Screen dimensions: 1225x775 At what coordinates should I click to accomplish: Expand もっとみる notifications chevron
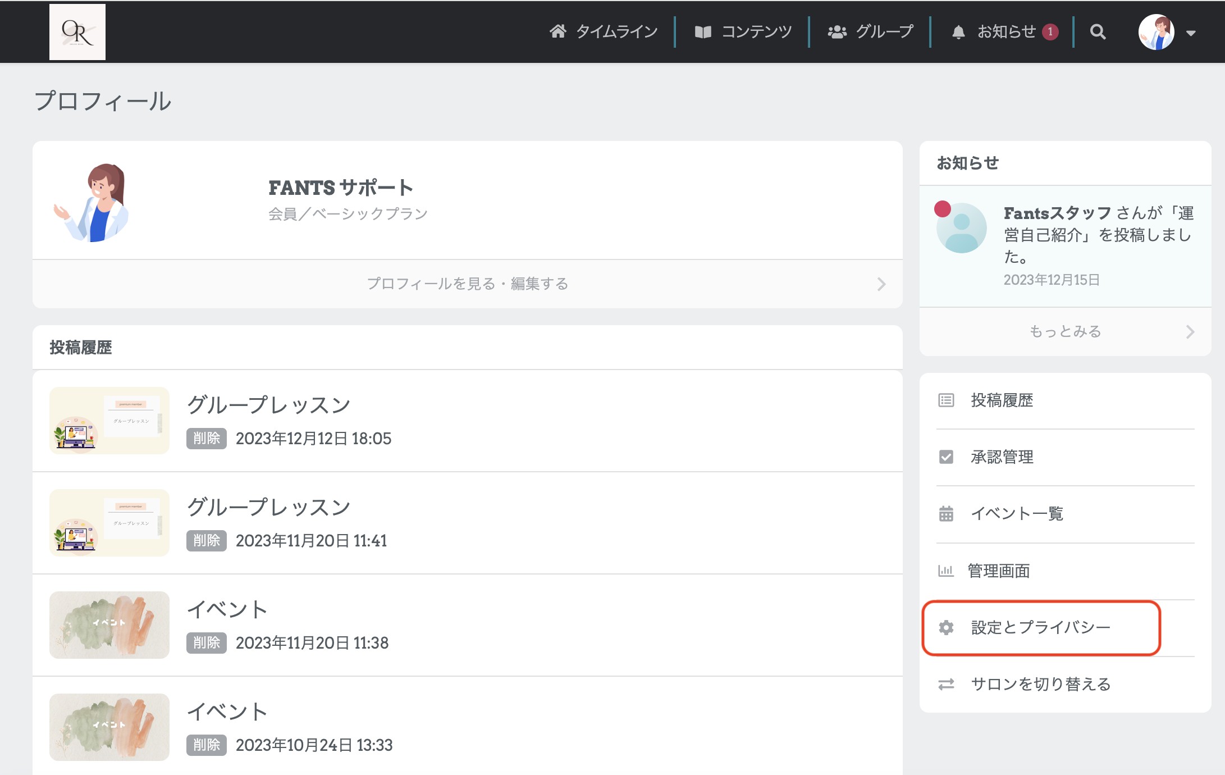1190,332
